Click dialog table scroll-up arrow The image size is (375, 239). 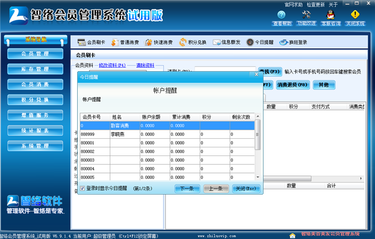pyautogui.click(x=258, y=116)
